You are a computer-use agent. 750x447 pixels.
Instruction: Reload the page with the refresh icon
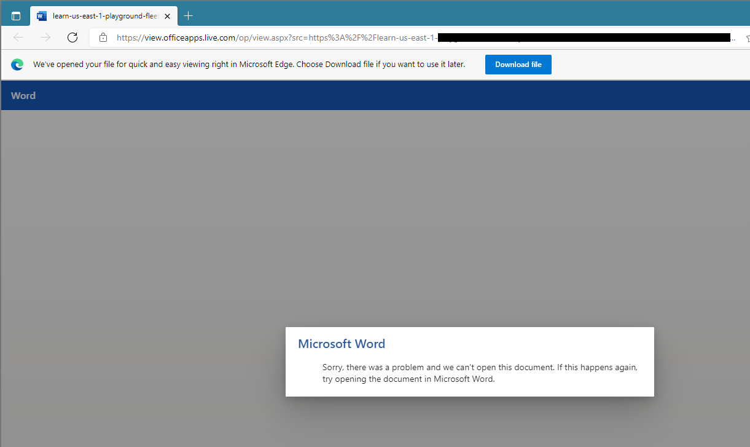[72, 38]
